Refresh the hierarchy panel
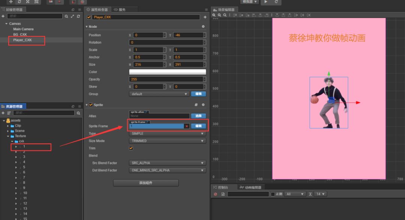Image resolution: width=405 pixels, height=220 pixels. click(x=78, y=16)
